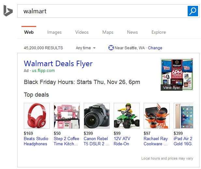
Task: Change the Seattle location setting
Action: click(x=155, y=48)
